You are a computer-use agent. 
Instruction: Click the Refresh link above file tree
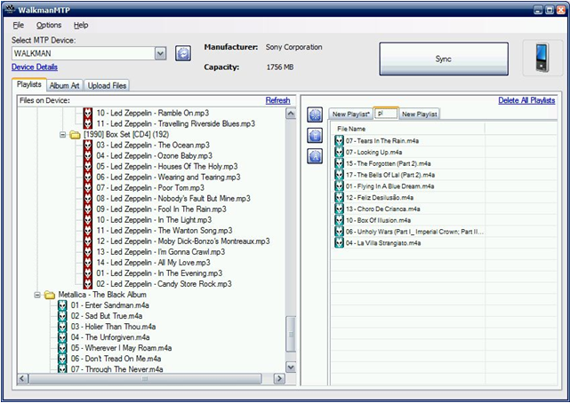(277, 100)
